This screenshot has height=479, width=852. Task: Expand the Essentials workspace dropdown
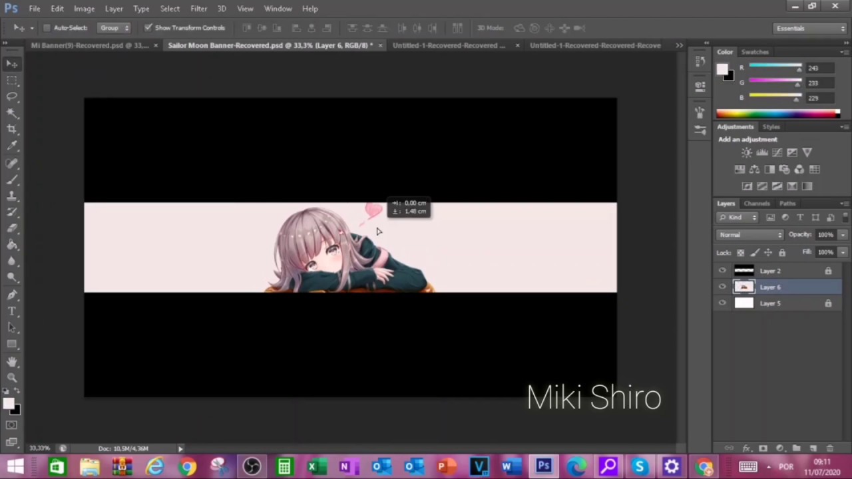[810, 28]
